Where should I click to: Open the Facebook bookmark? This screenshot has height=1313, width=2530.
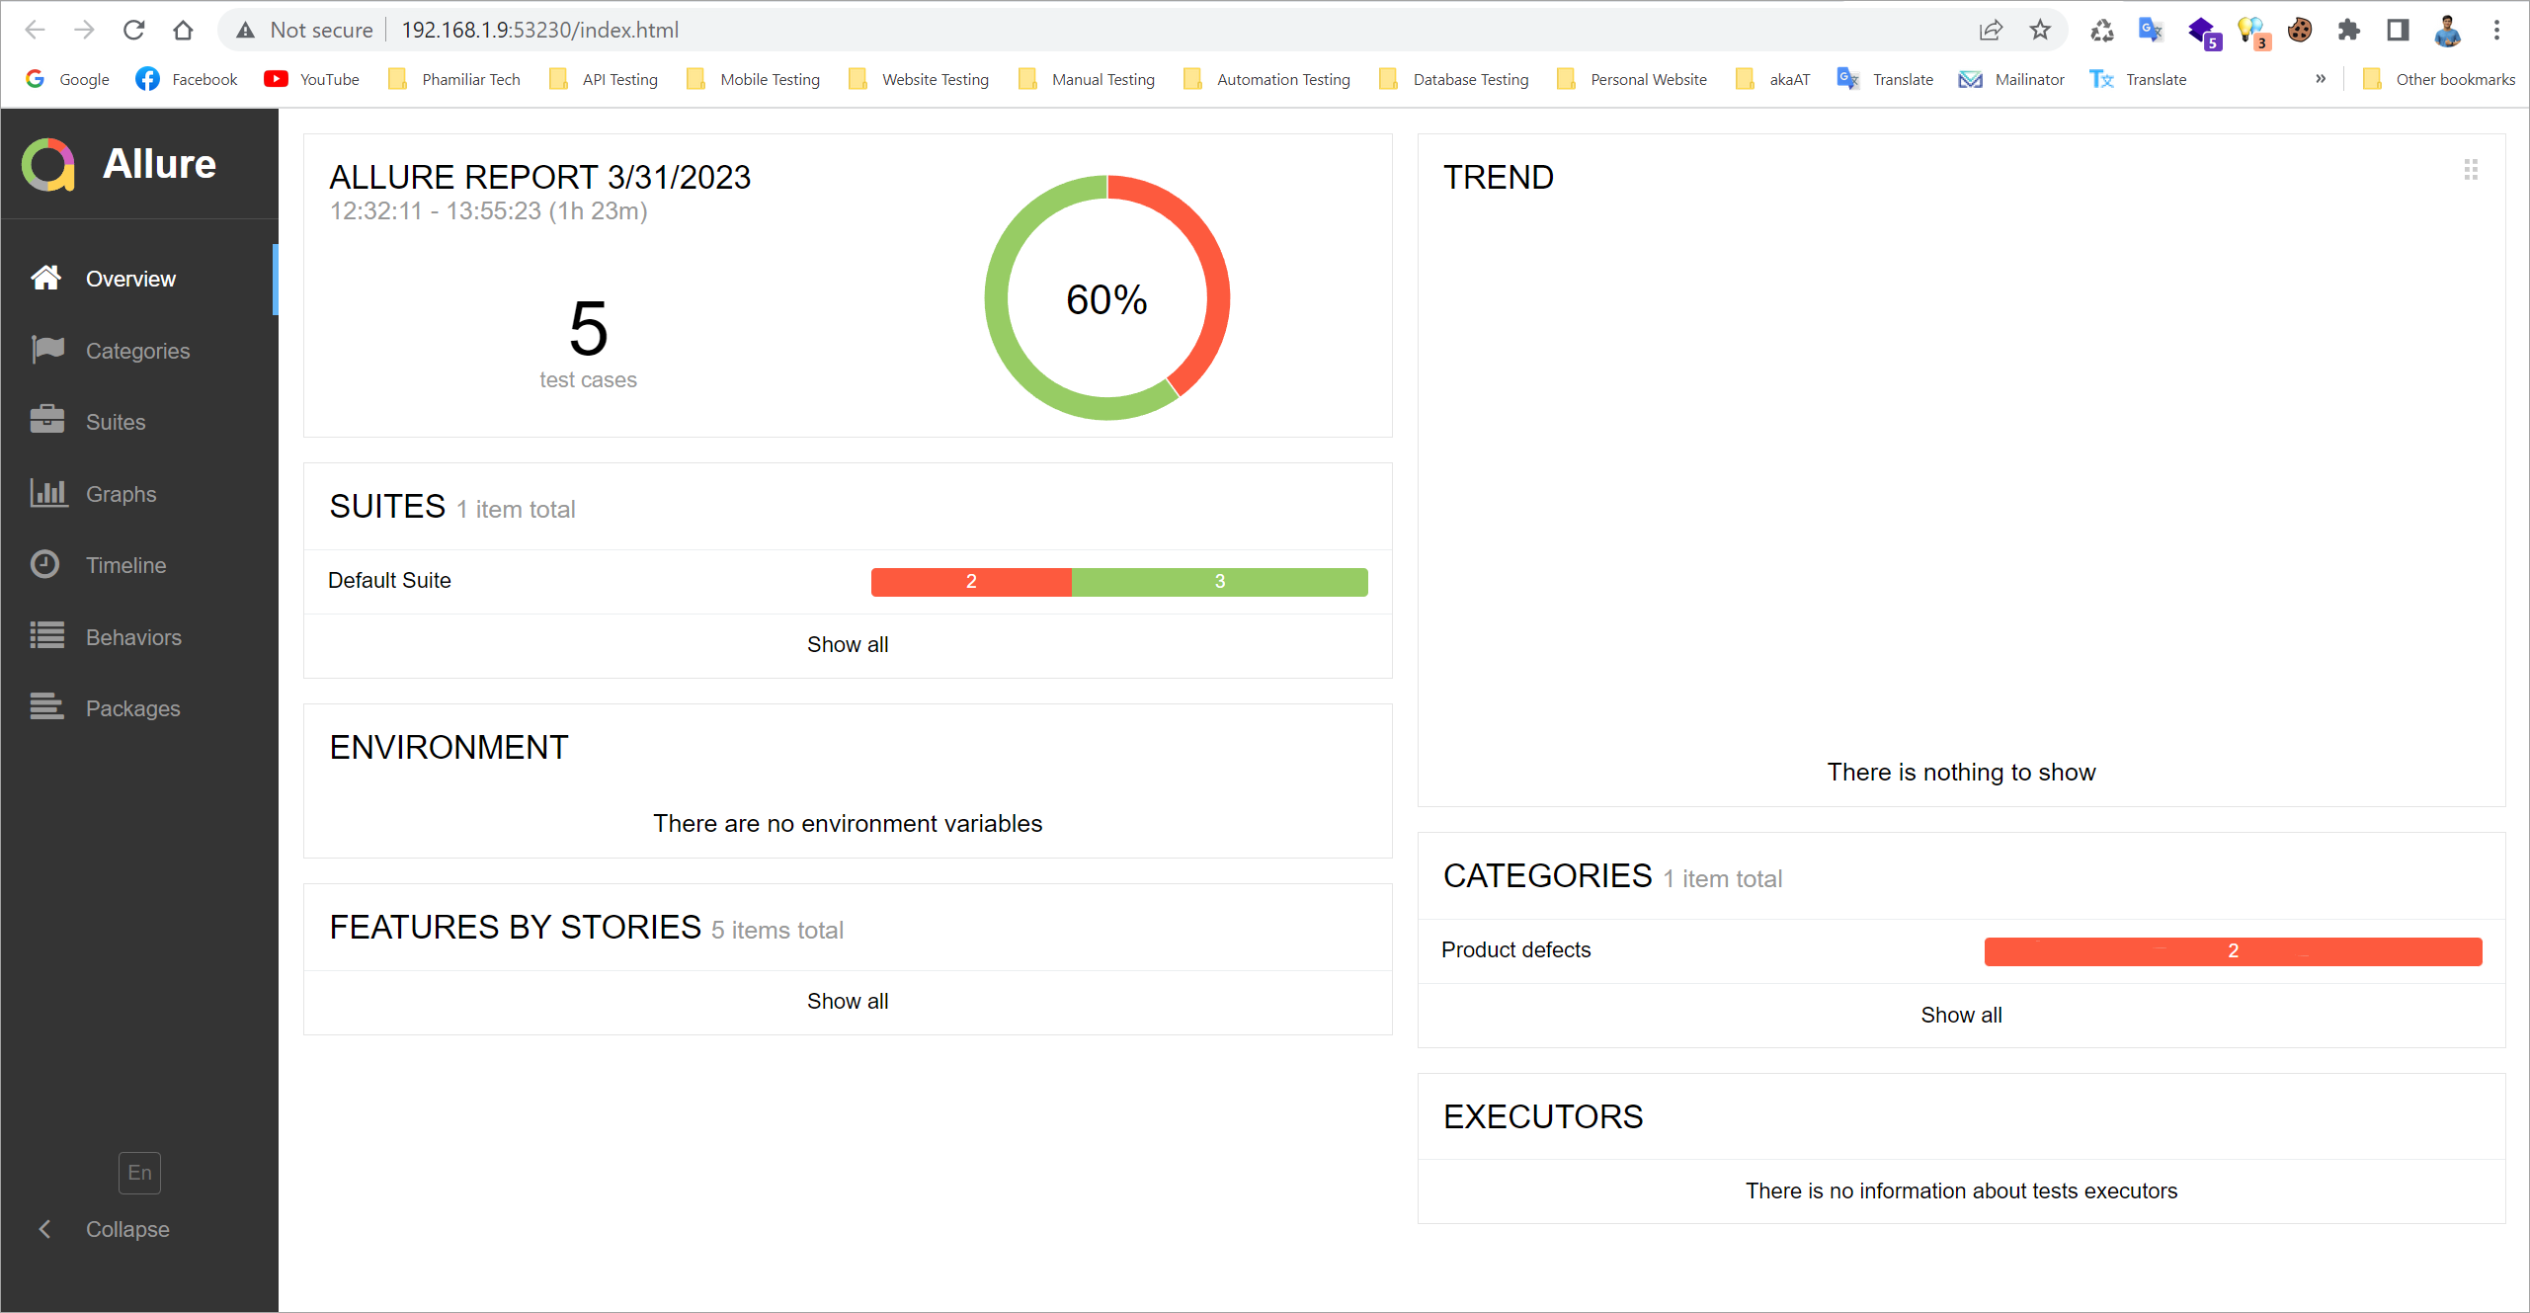pyautogui.click(x=187, y=79)
